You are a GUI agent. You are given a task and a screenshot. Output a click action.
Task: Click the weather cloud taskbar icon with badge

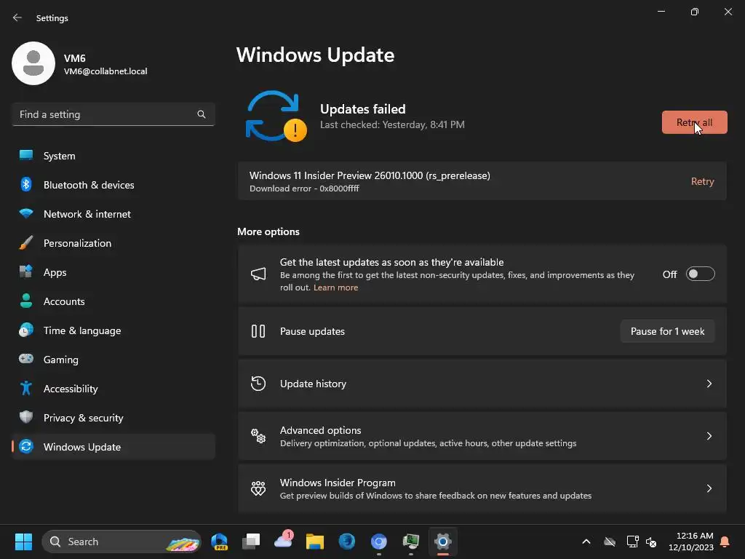click(x=283, y=541)
